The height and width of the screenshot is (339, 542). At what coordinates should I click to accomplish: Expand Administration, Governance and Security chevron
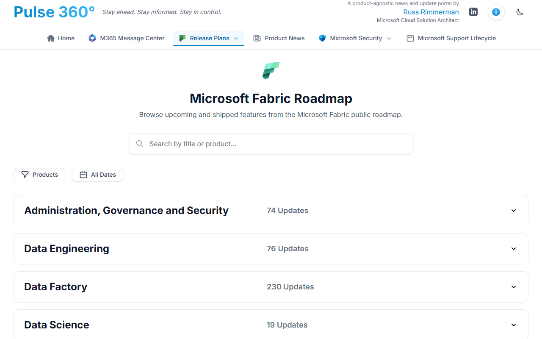514,211
